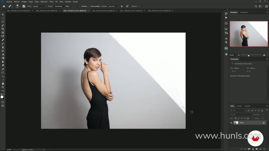
Task: Select the Path Selection tool
Action: 3,76
